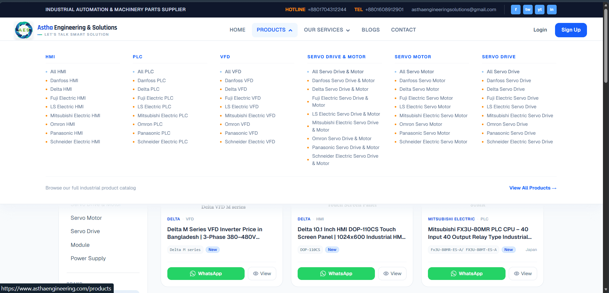
Task: Open Danfoss VFD link
Action: (239, 81)
